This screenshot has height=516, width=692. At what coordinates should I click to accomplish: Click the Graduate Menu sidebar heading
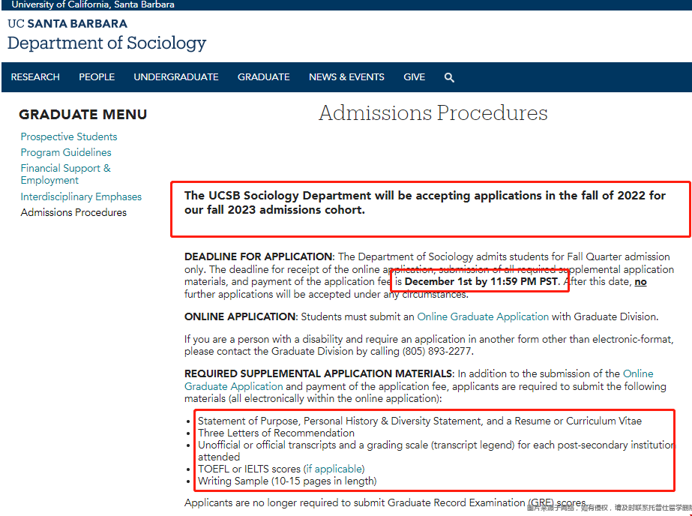click(83, 115)
